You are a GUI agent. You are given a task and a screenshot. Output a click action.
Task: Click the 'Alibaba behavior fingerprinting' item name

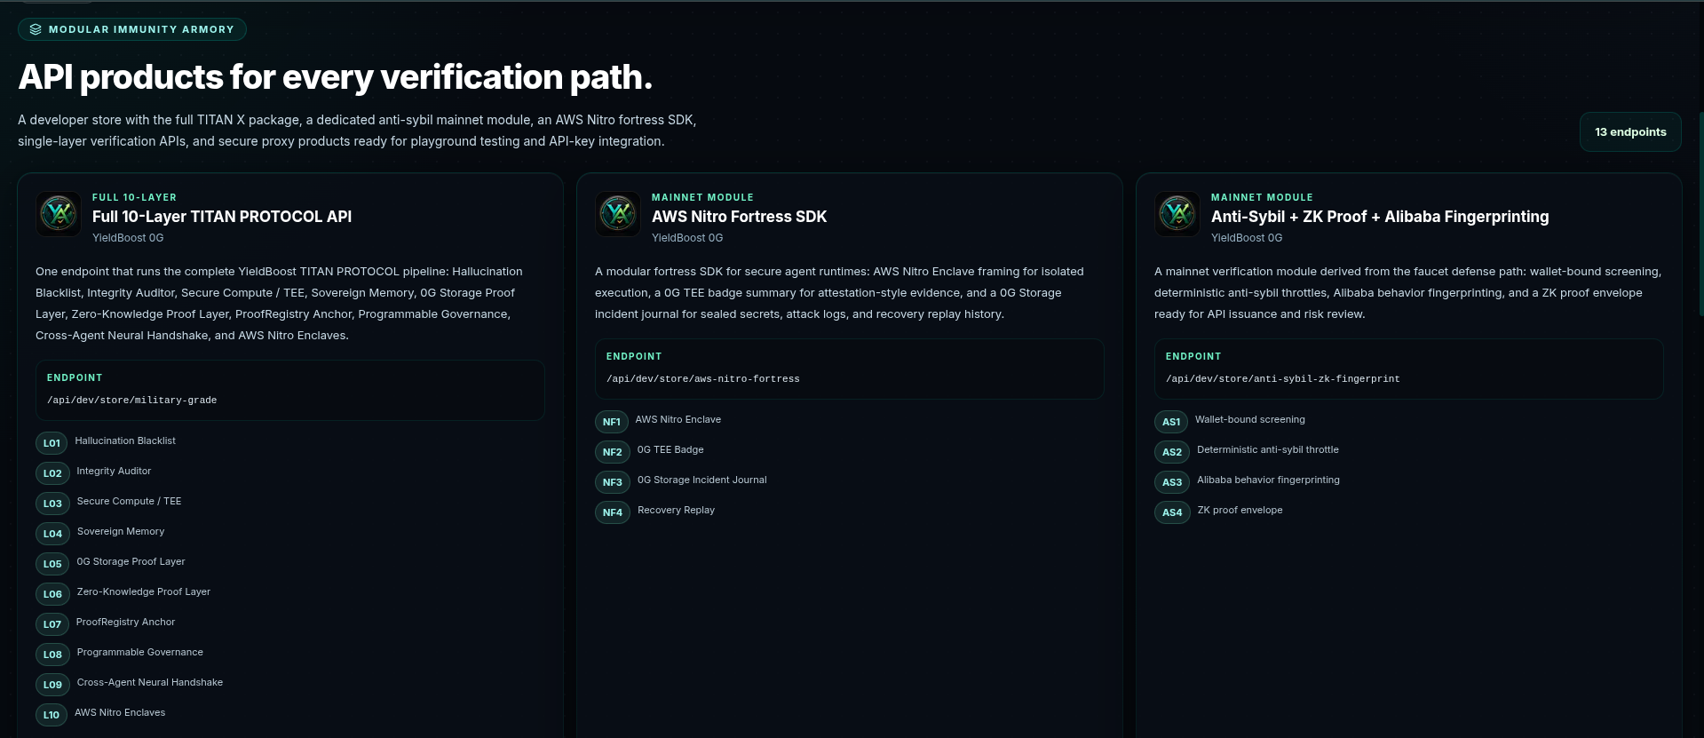1269,480
